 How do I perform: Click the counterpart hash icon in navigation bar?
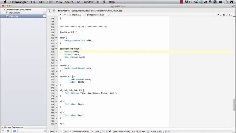(x=230, y=15)
